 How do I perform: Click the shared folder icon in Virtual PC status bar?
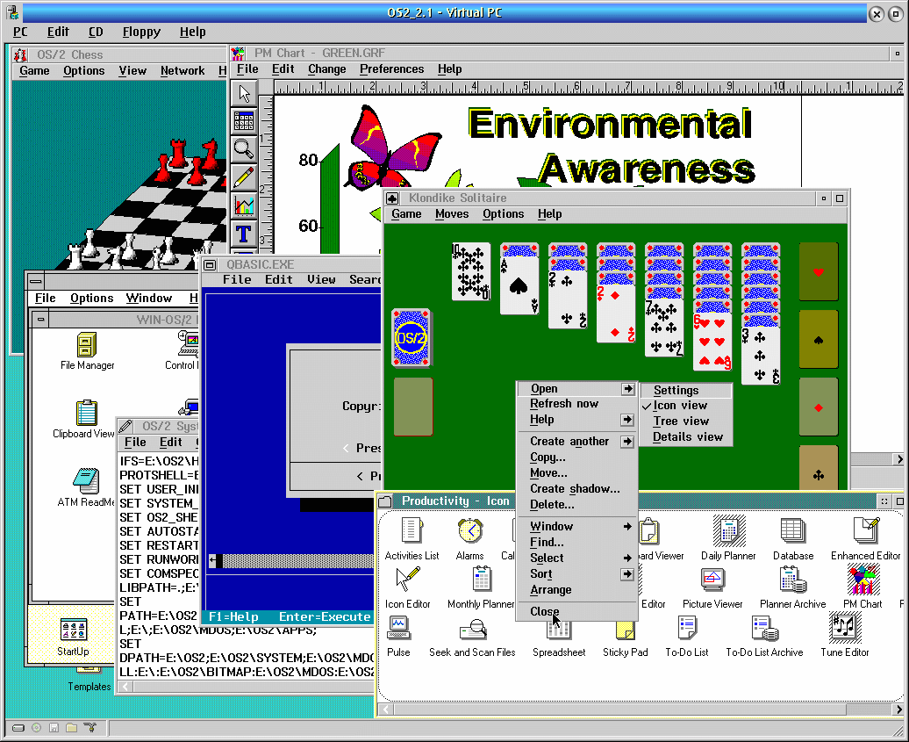[x=71, y=727]
